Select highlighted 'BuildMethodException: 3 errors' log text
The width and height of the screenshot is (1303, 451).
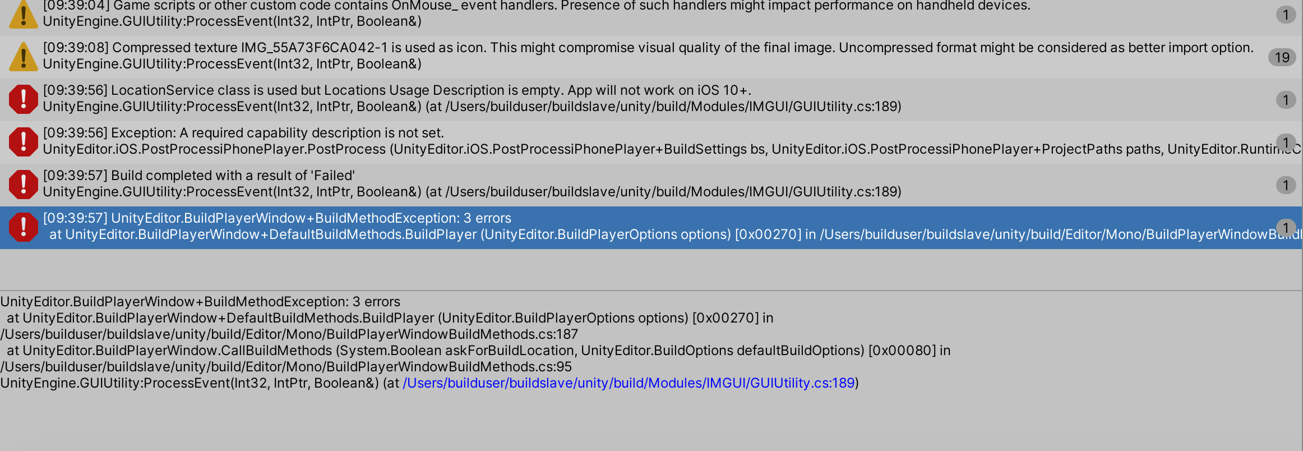coord(277,218)
